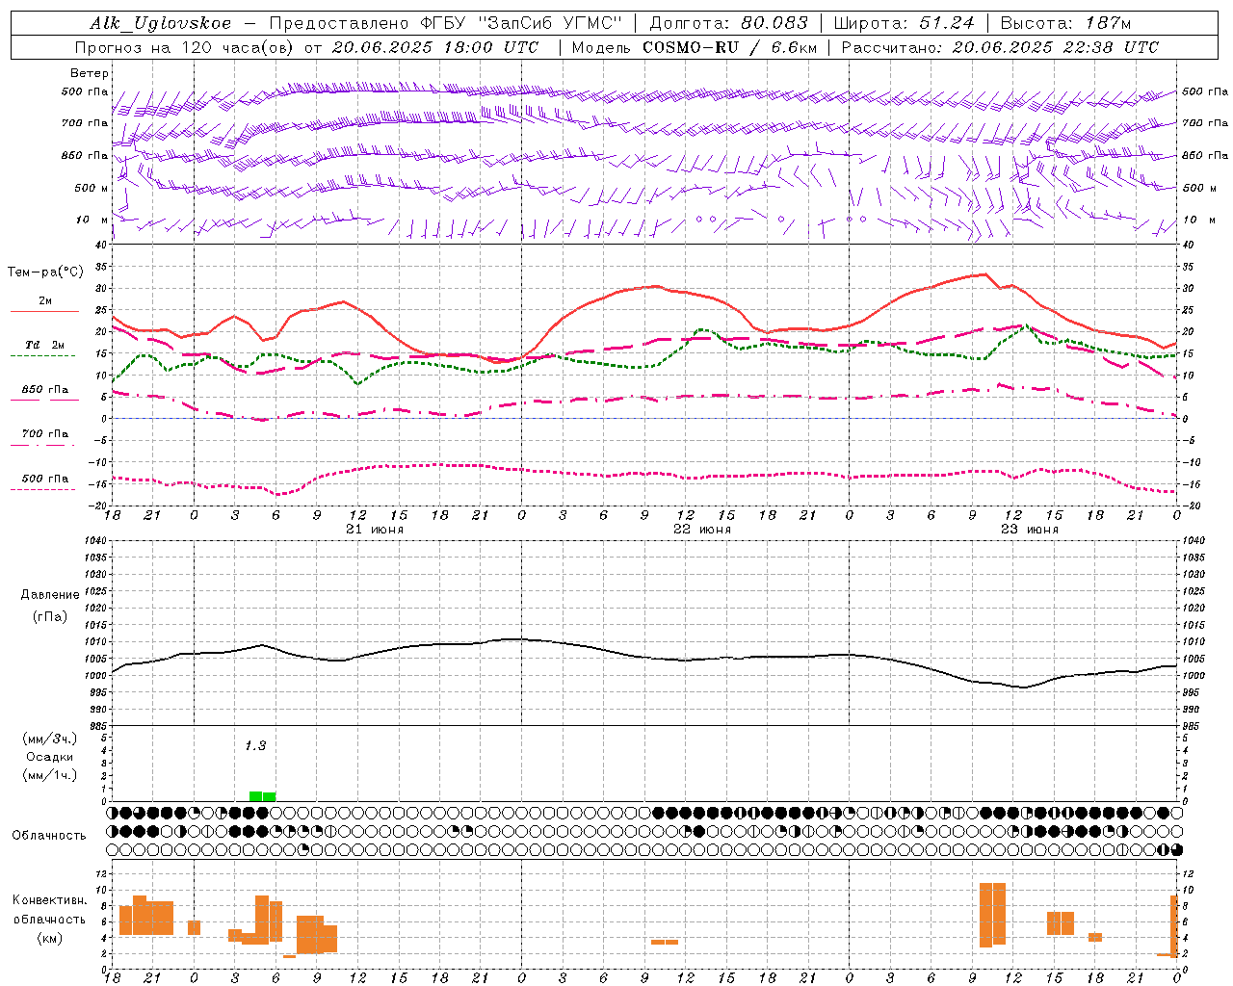Click the '(мм/1ч.)' precipitation unit
Viewport: 1233px width, 986px height.
[x=50, y=775]
